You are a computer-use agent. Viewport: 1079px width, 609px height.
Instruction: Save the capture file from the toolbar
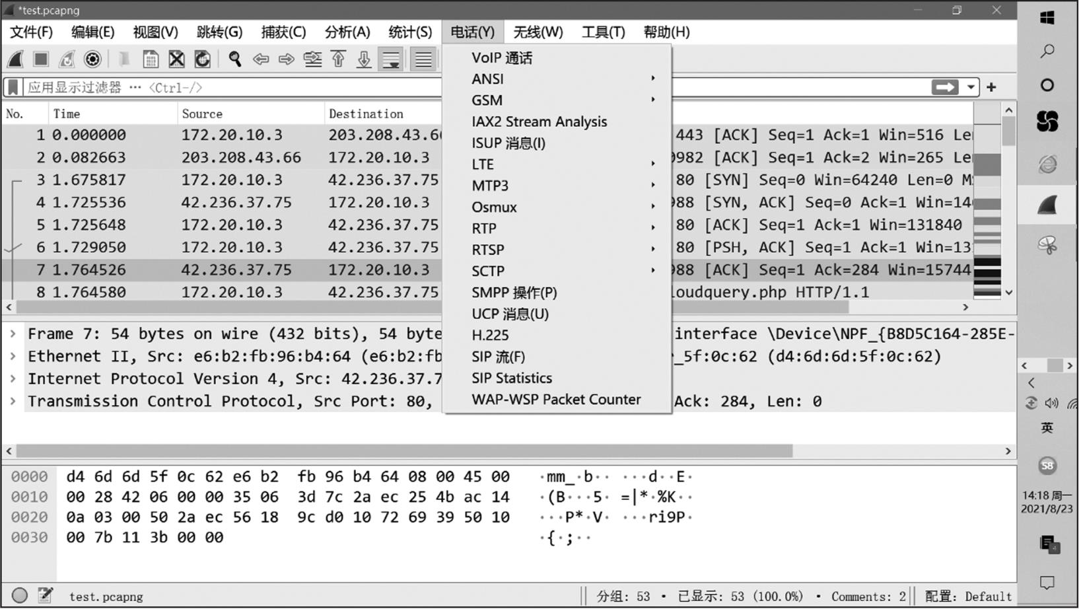tap(151, 59)
